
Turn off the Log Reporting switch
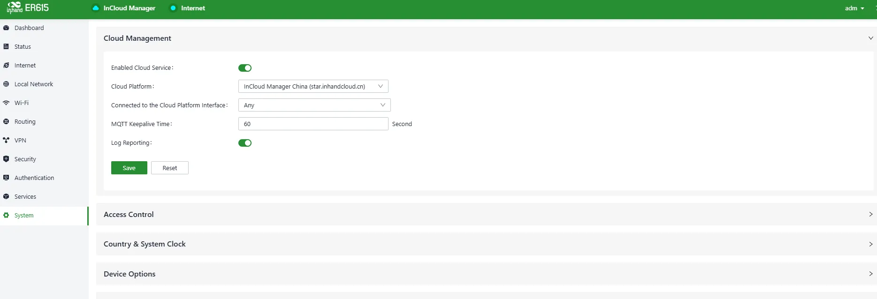pyautogui.click(x=245, y=143)
